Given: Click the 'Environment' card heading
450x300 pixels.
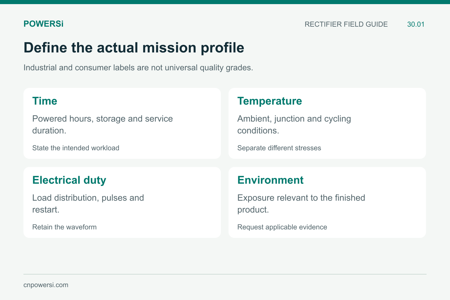Looking at the screenshot, I should (x=270, y=180).
